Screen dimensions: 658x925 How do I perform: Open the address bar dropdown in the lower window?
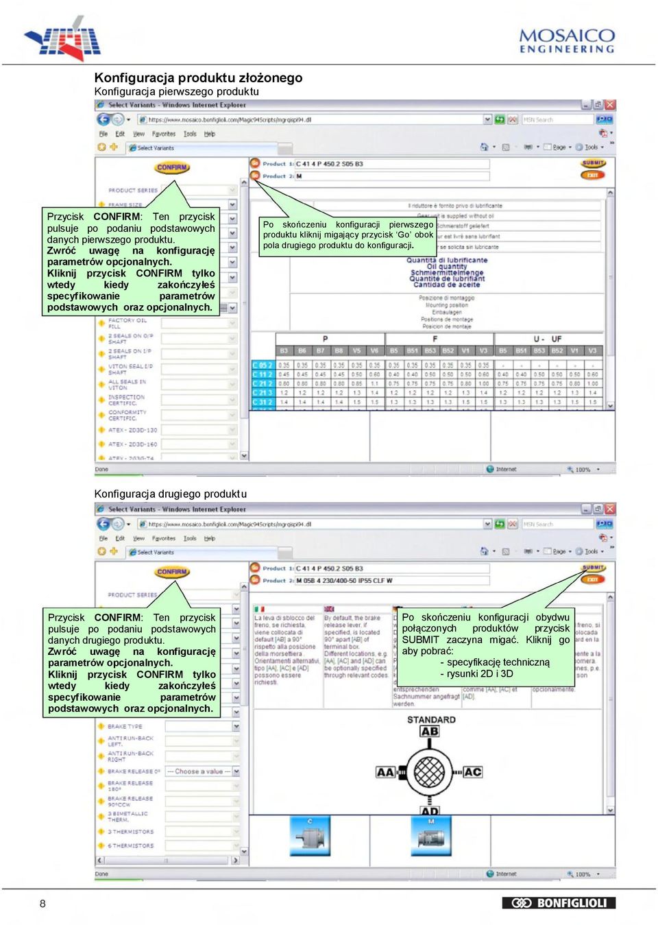point(487,524)
